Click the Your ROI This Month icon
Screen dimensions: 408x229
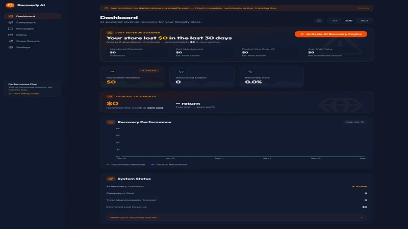(x=110, y=96)
